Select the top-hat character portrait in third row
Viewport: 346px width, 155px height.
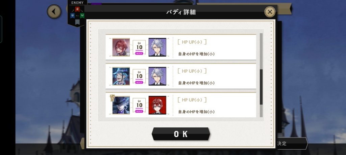(121, 105)
